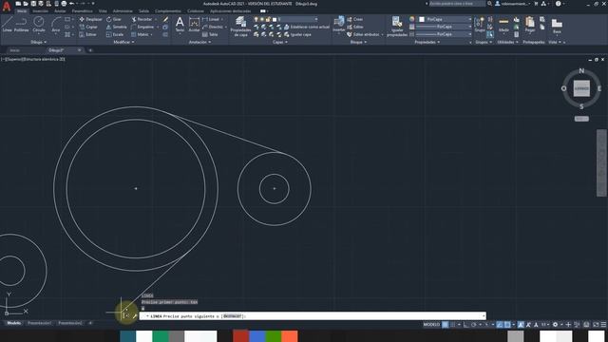608x342 pixels.
Task: Select the Arco tool
Action: coord(56,25)
